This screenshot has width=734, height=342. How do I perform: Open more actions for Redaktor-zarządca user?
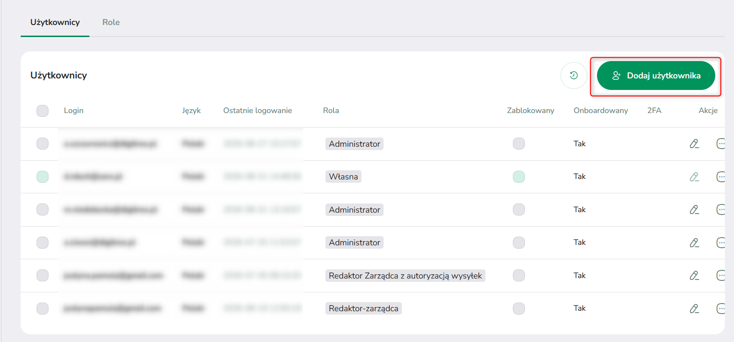click(x=721, y=308)
